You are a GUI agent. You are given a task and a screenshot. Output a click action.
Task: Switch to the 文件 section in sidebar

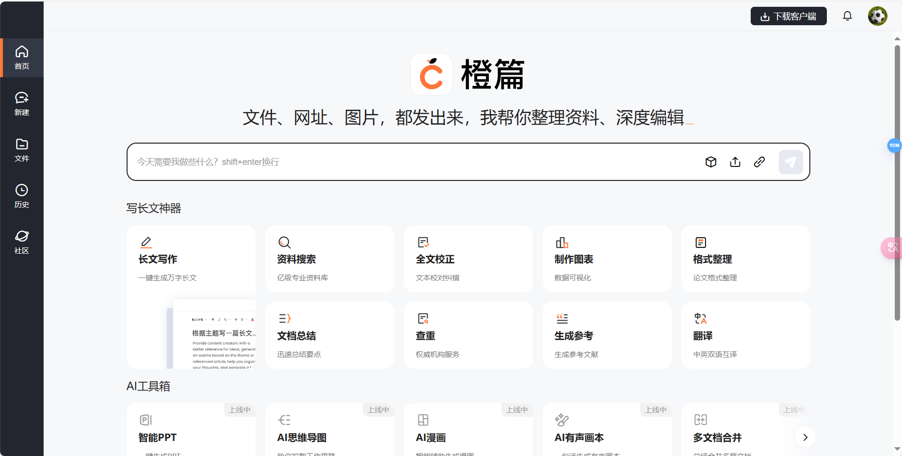coord(21,149)
